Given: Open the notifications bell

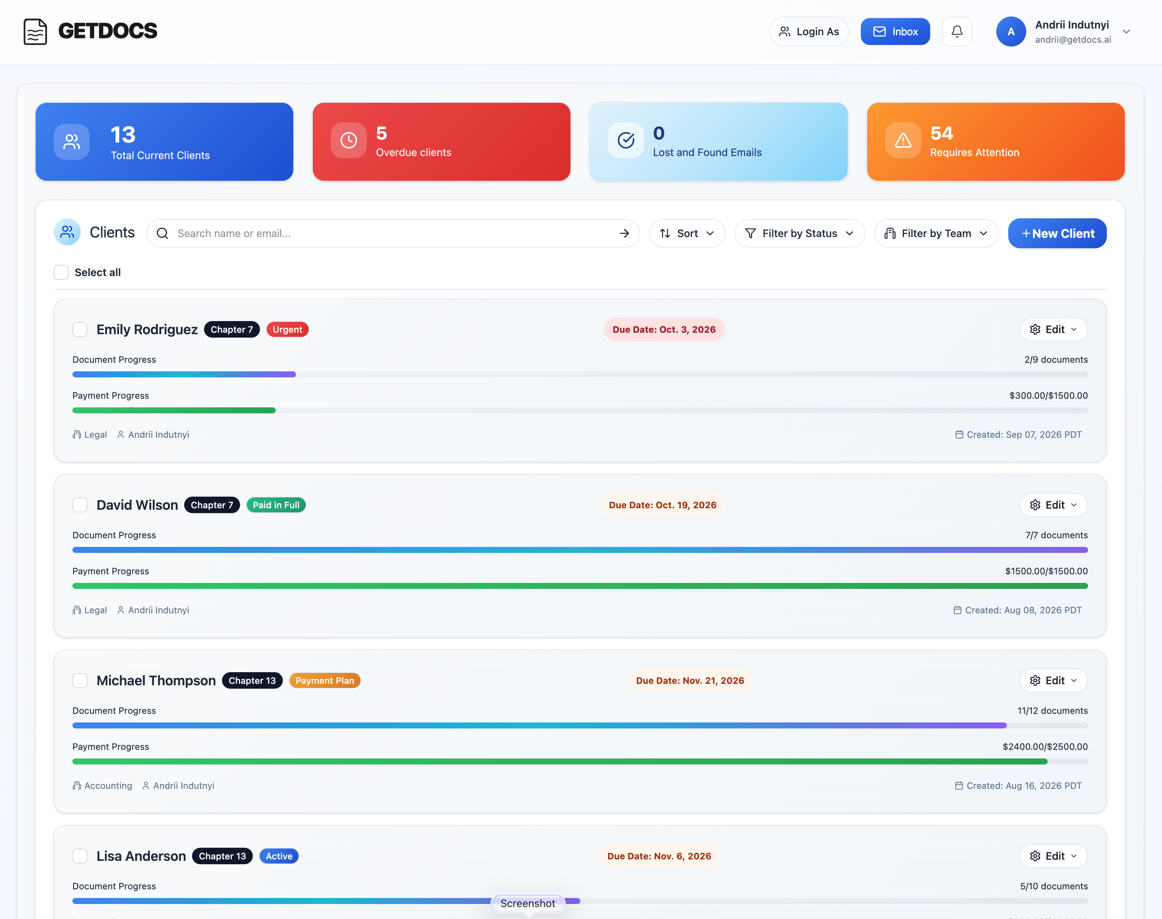Looking at the screenshot, I should (x=957, y=31).
